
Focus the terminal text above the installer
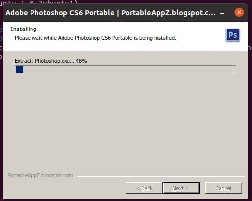39,2
